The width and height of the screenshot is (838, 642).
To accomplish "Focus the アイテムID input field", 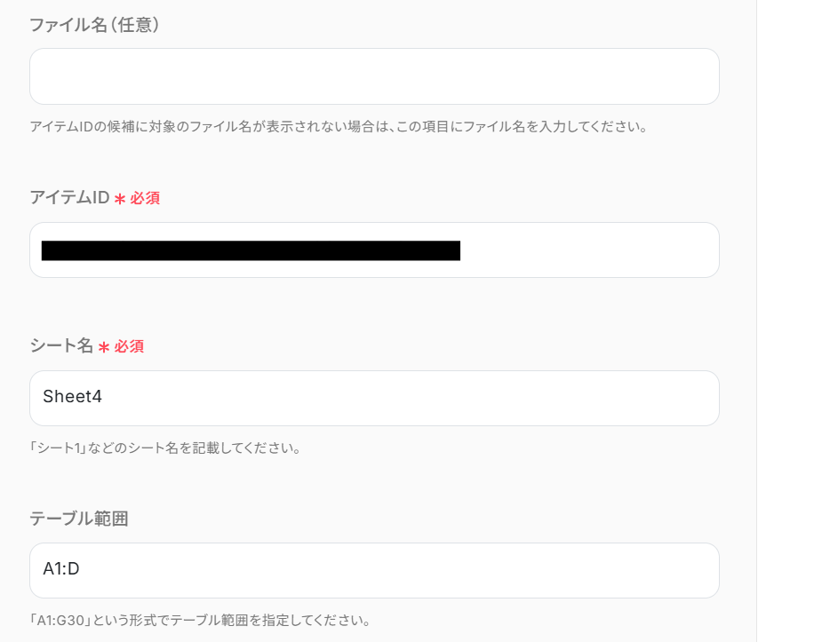I will [x=587, y=250].
